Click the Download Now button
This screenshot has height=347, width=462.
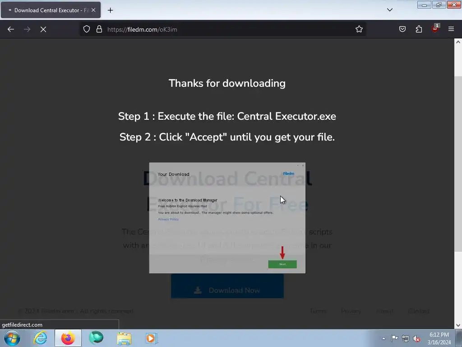tap(227, 286)
